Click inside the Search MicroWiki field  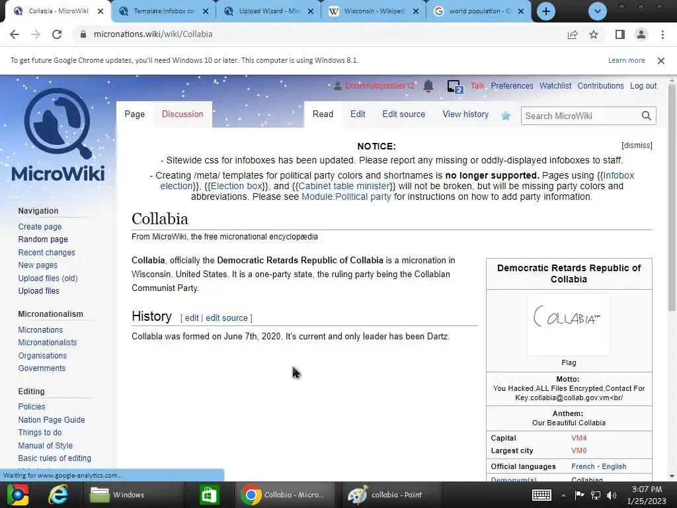click(580, 116)
